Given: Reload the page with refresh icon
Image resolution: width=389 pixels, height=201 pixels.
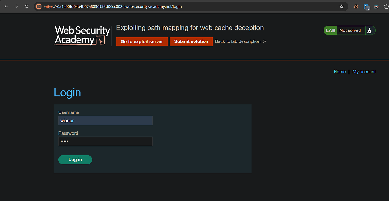Looking at the screenshot, I should click(x=27, y=6).
